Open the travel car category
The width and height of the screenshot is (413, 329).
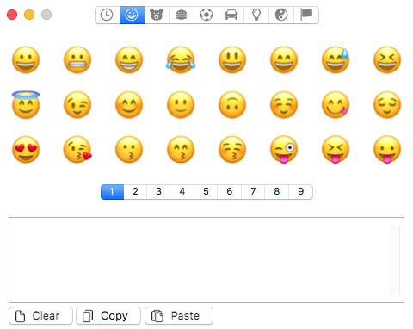[x=231, y=15]
